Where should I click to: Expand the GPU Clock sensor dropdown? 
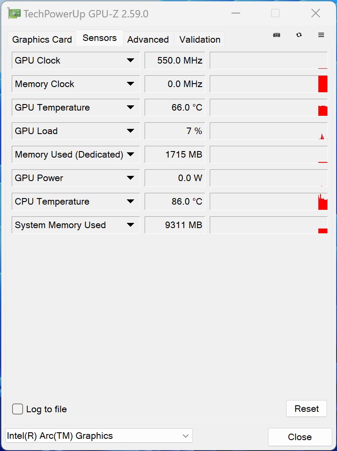point(130,61)
